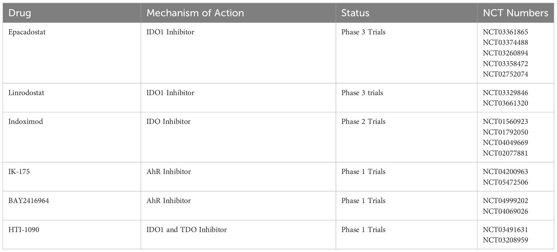The width and height of the screenshot is (557, 252).
Task: Click the HTI-1090 drug cell
Action: tap(23, 230)
